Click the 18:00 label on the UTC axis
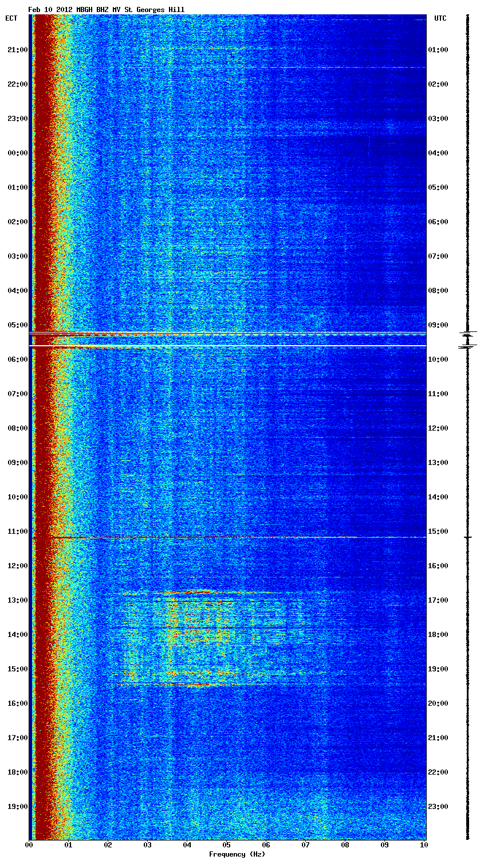 tap(438, 635)
